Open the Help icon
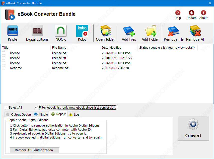The width and height of the screenshot is (214, 159). 178,15
